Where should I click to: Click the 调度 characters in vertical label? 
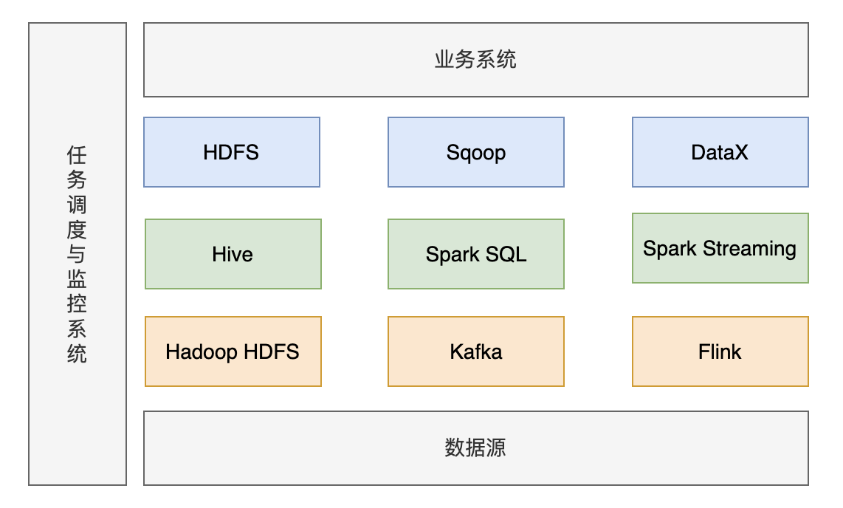[78, 217]
